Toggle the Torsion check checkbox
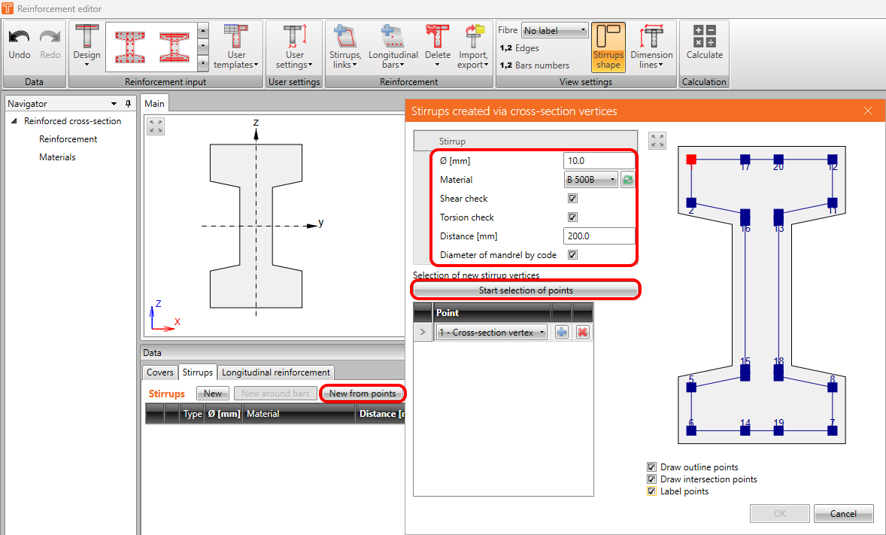Image resolution: width=886 pixels, height=535 pixels. [x=572, y=217]
